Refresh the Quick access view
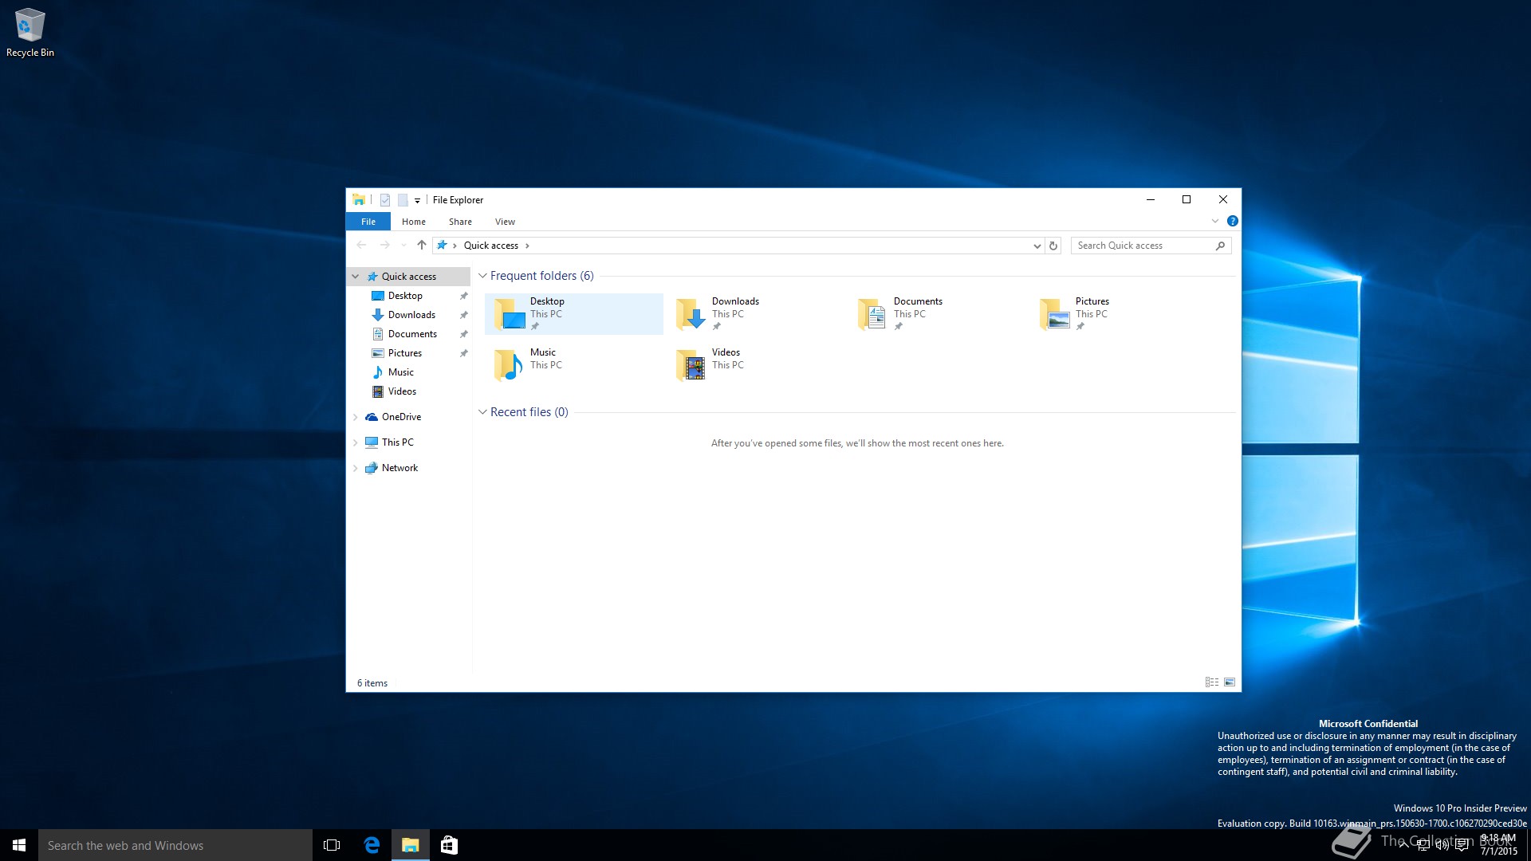 1053,246
